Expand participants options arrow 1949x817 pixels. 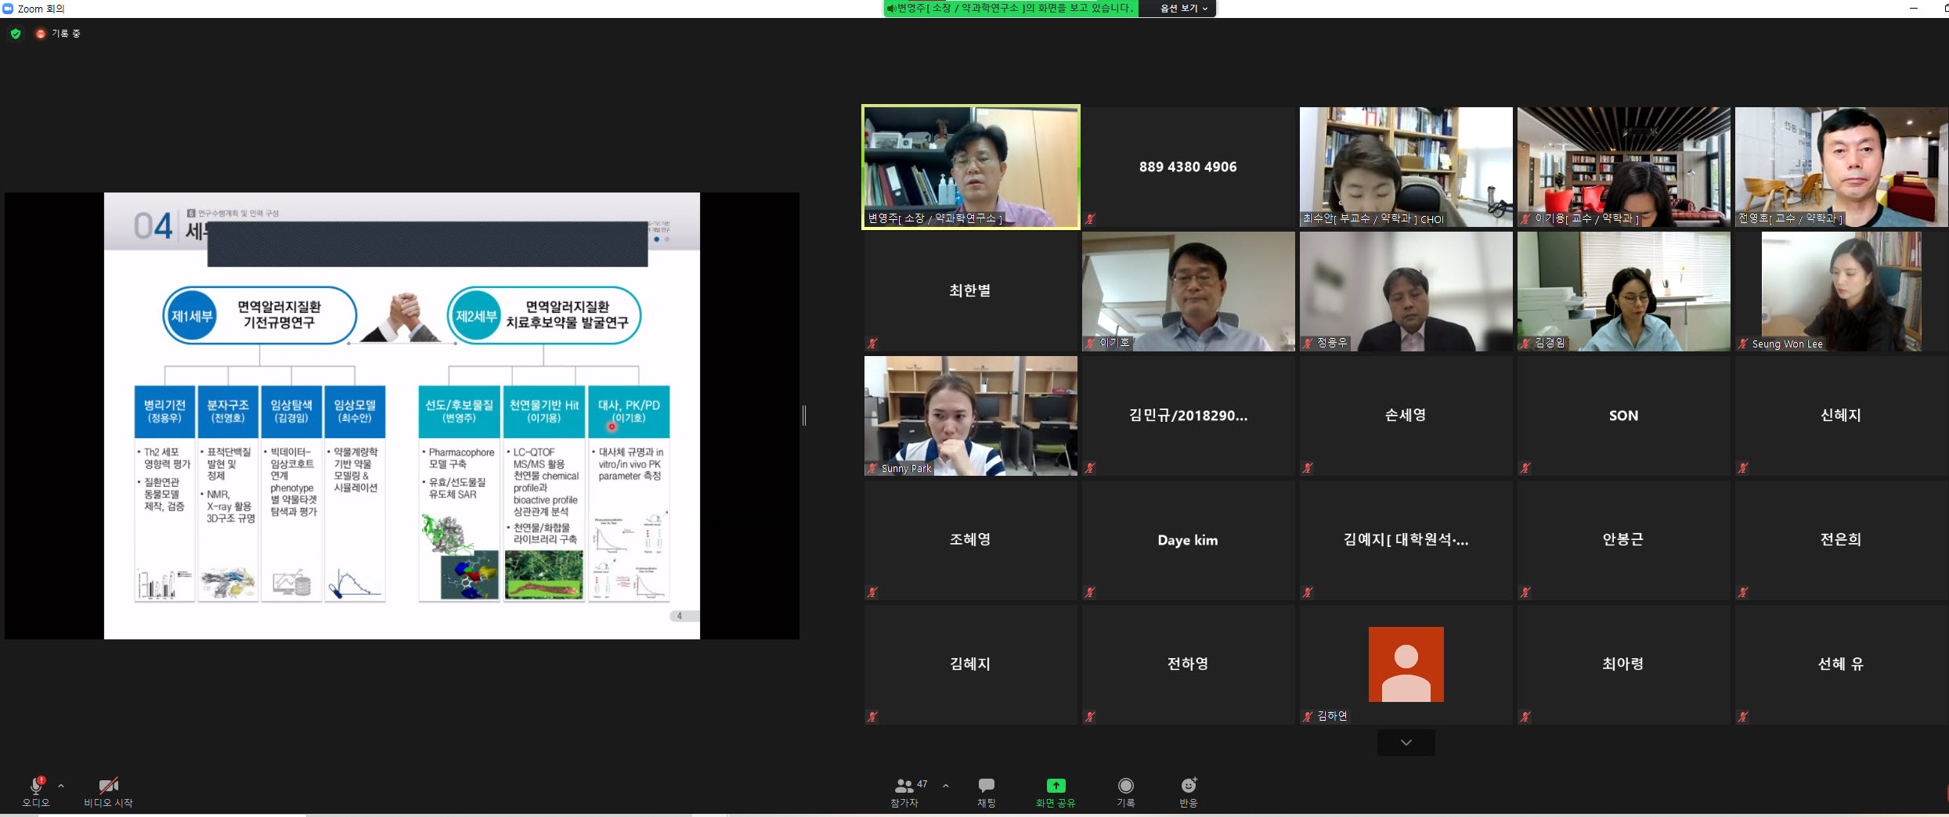click(x=946, y=786)
